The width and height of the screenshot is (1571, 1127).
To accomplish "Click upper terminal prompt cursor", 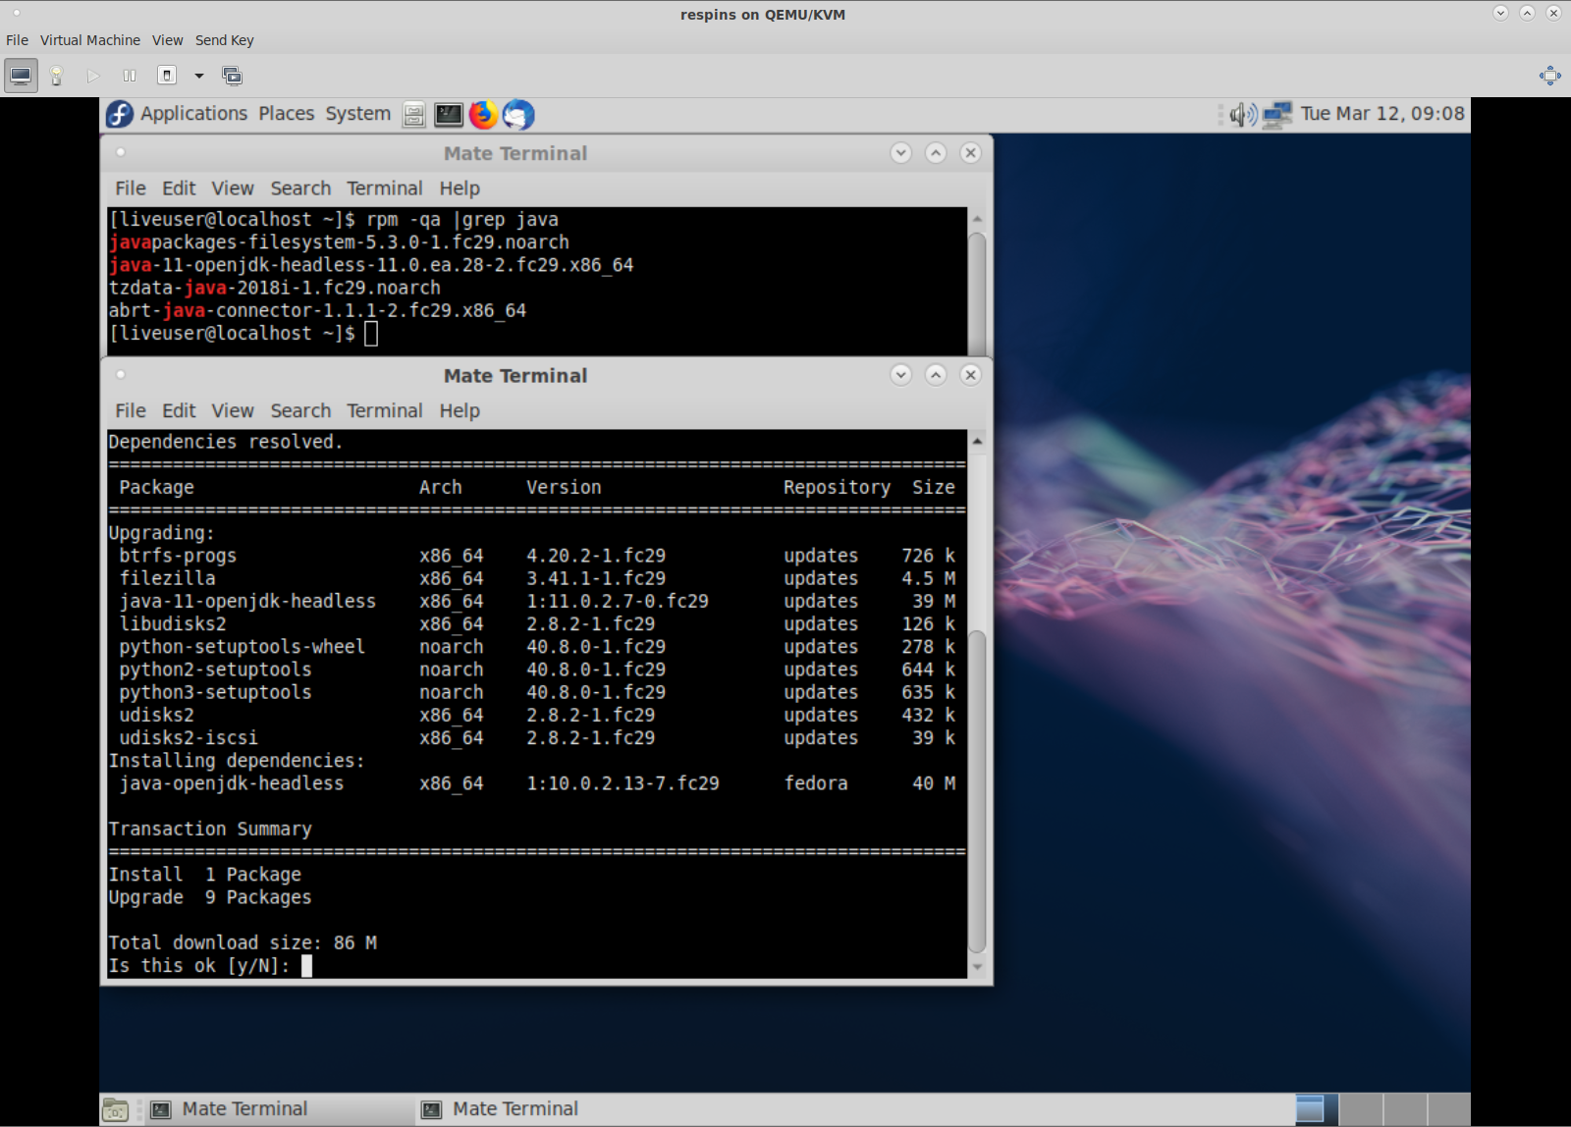I will point(371,334).
